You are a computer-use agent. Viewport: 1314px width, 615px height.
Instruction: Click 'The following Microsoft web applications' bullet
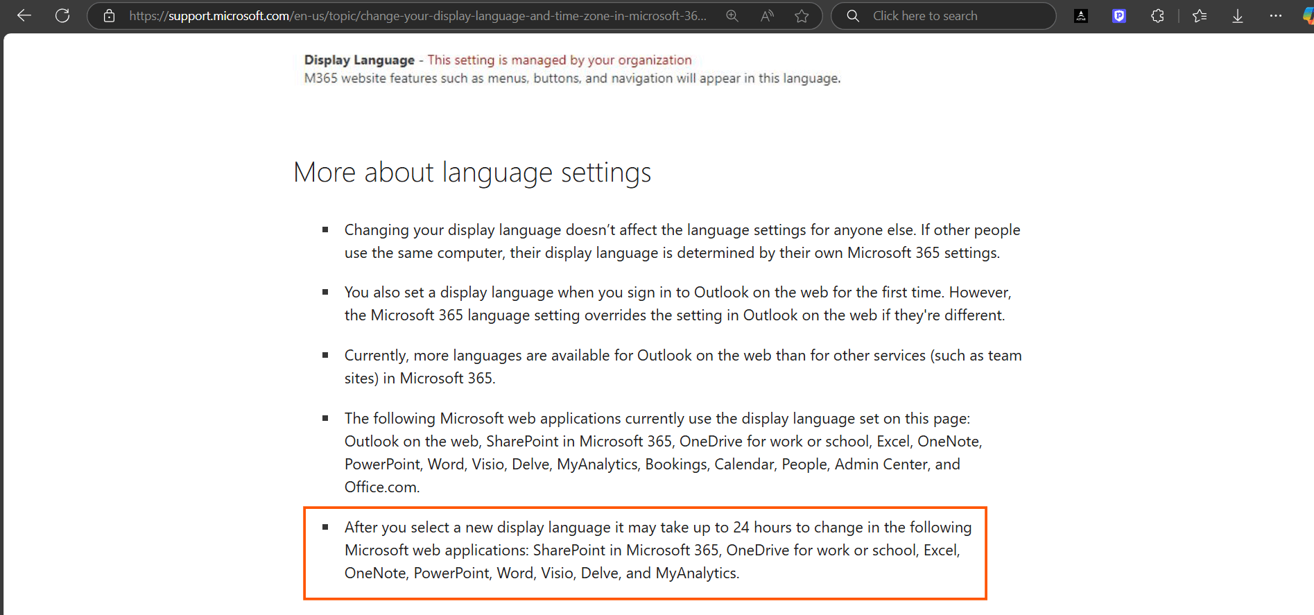coord(664,453)
